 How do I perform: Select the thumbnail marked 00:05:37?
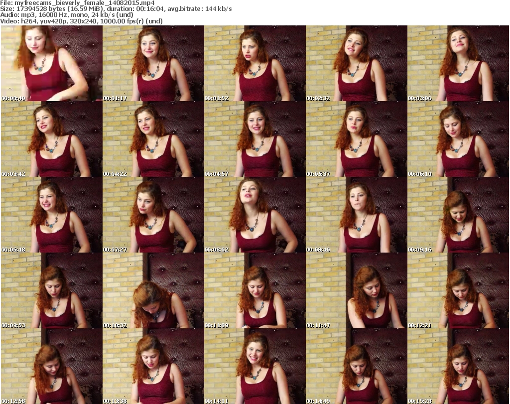pyautogui.click(x=357, y=139)
